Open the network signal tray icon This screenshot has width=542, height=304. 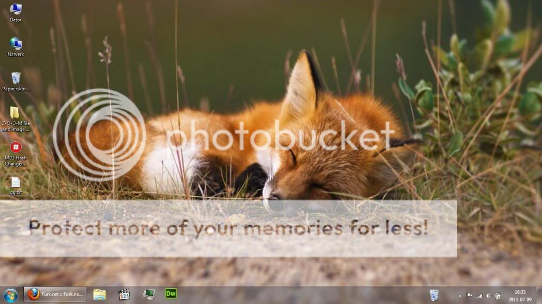coord(479,296)
